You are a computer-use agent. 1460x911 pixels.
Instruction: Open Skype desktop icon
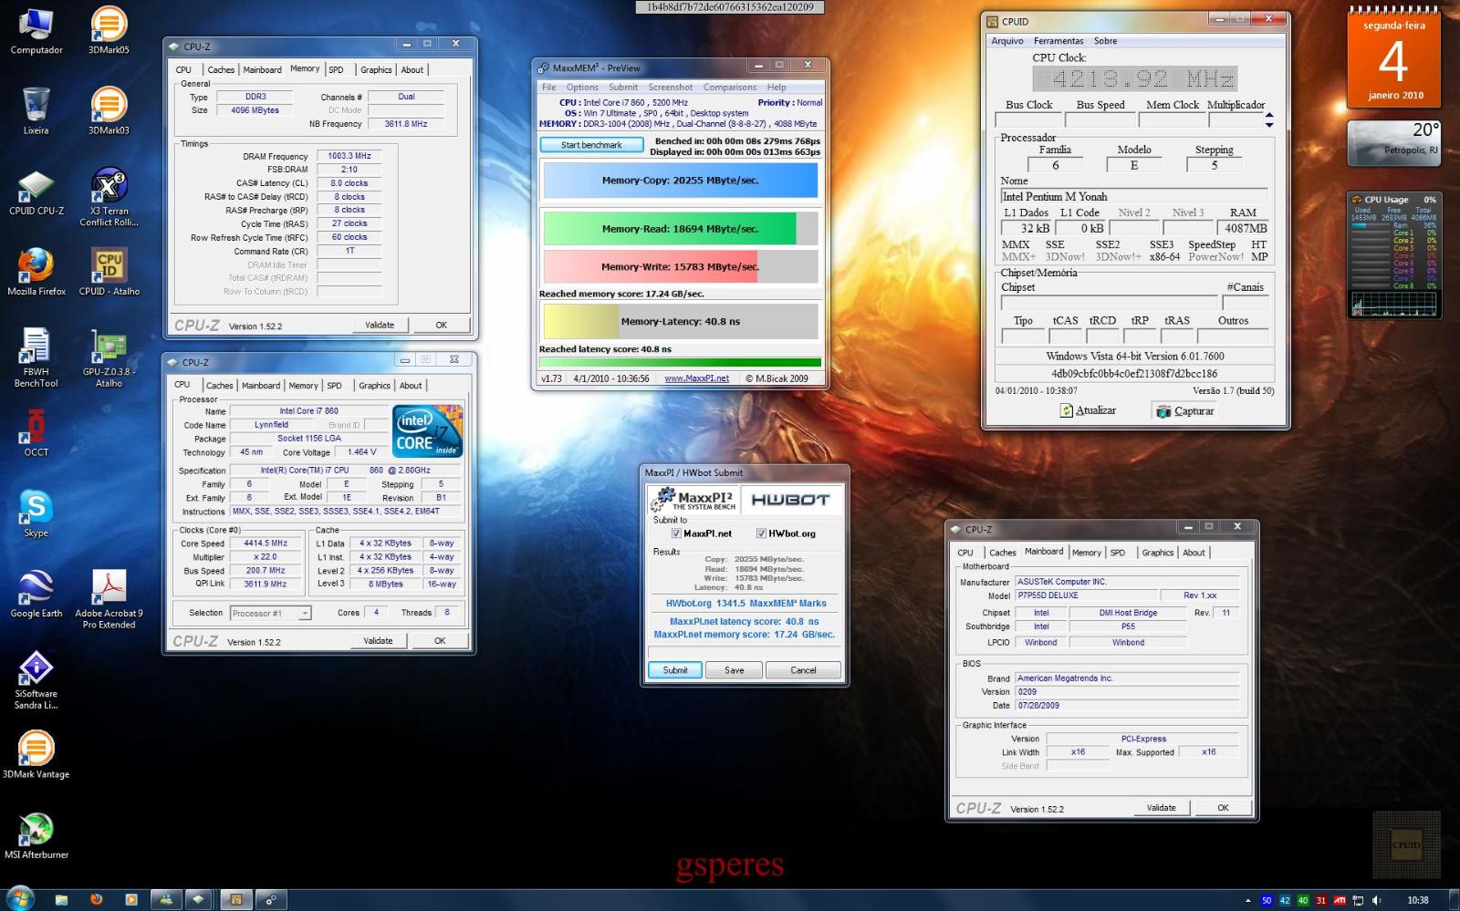tap(36, 512)
